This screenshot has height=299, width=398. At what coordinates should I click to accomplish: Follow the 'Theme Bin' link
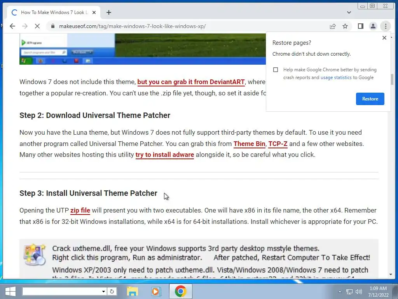(249, 144)
